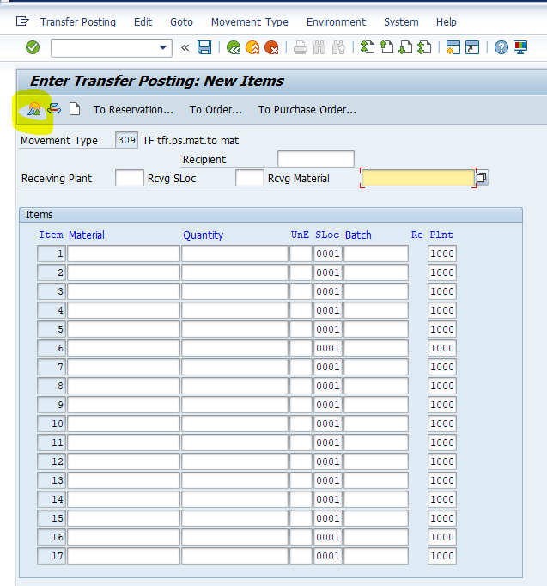The image size is (547, 586).
Task: Click the Quantity field in item 1
Action: point(234,253)
